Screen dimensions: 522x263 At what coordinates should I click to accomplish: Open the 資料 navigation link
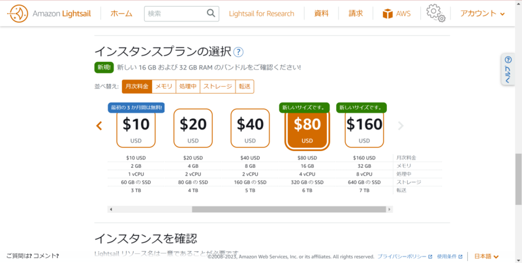(x=321, y=14)
